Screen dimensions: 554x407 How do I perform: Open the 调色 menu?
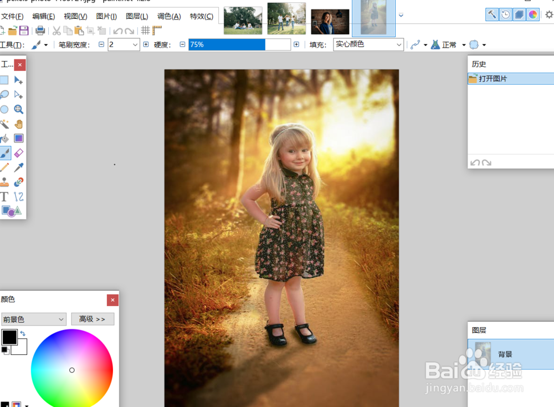click(169, 17)
